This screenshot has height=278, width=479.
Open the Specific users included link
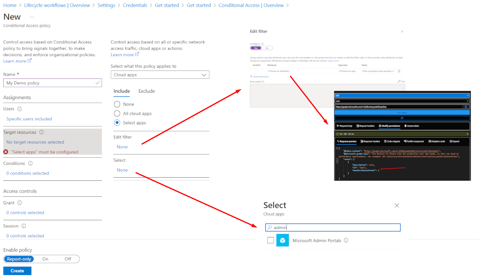[29, 119]
